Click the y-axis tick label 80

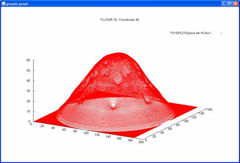178,125
